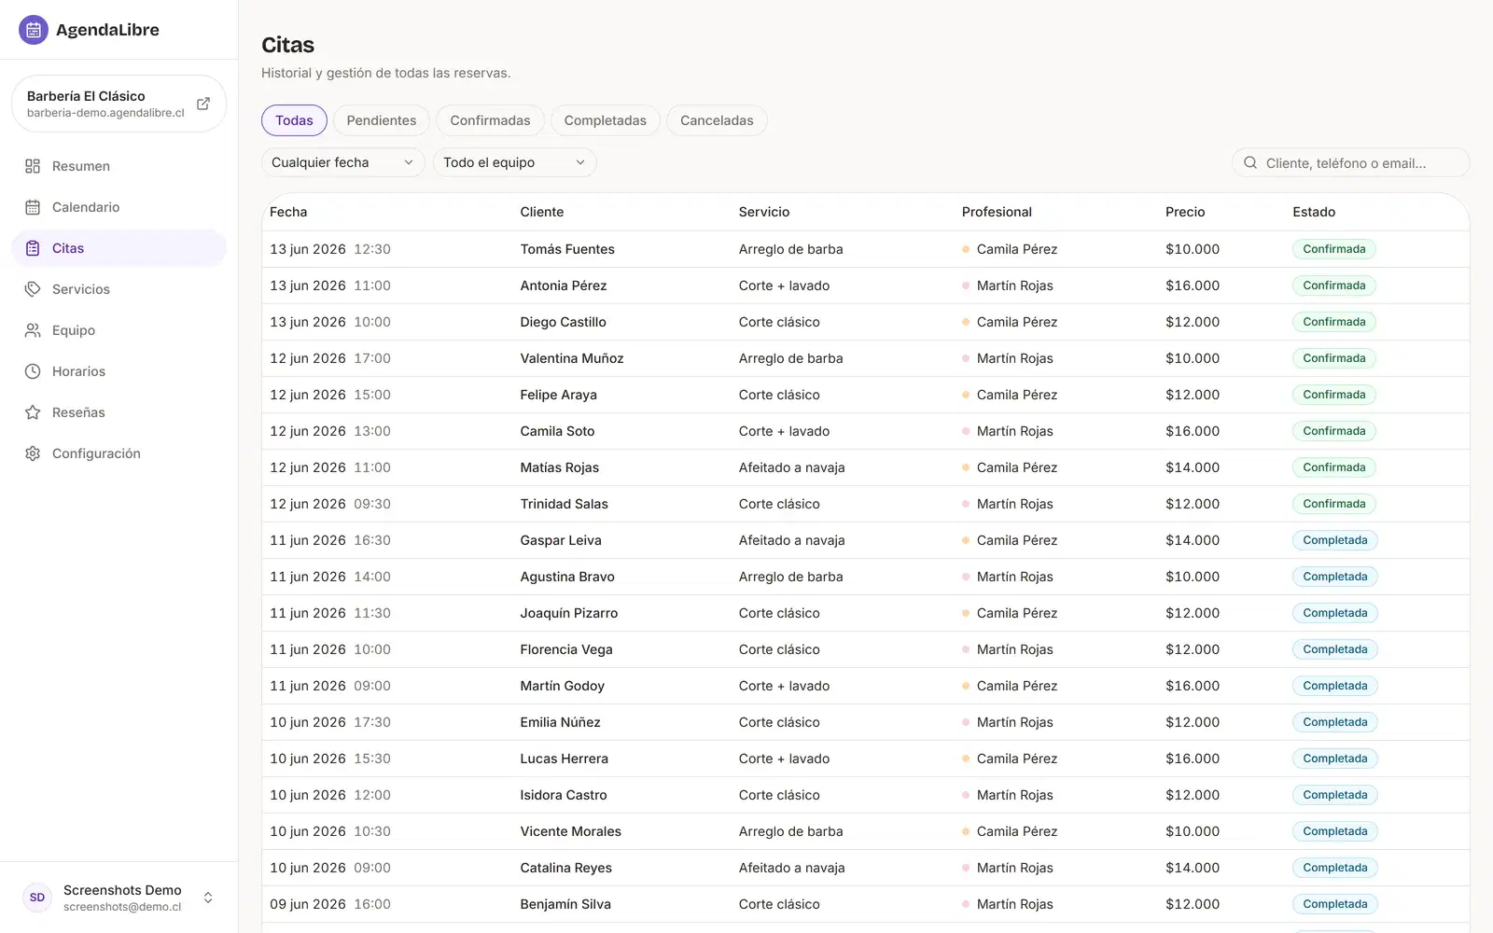The width and height of the screenshot is (1493, 933).
Task: Switch to the Pendientes tab
Action: [382, 120]
